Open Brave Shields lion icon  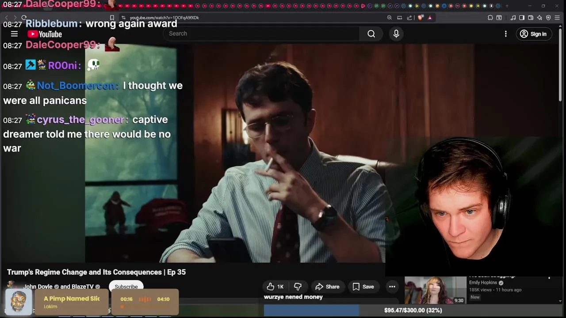[x=420, y=18]
